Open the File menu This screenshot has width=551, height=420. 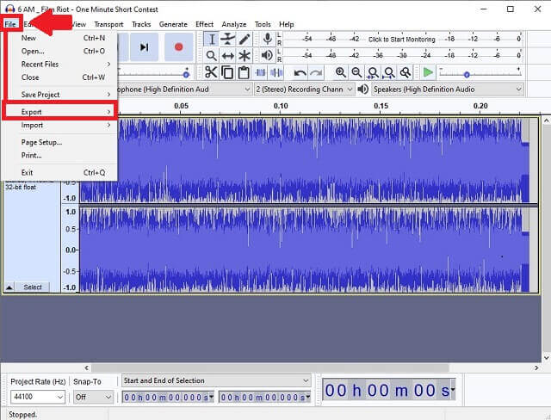tap(10, 24)
